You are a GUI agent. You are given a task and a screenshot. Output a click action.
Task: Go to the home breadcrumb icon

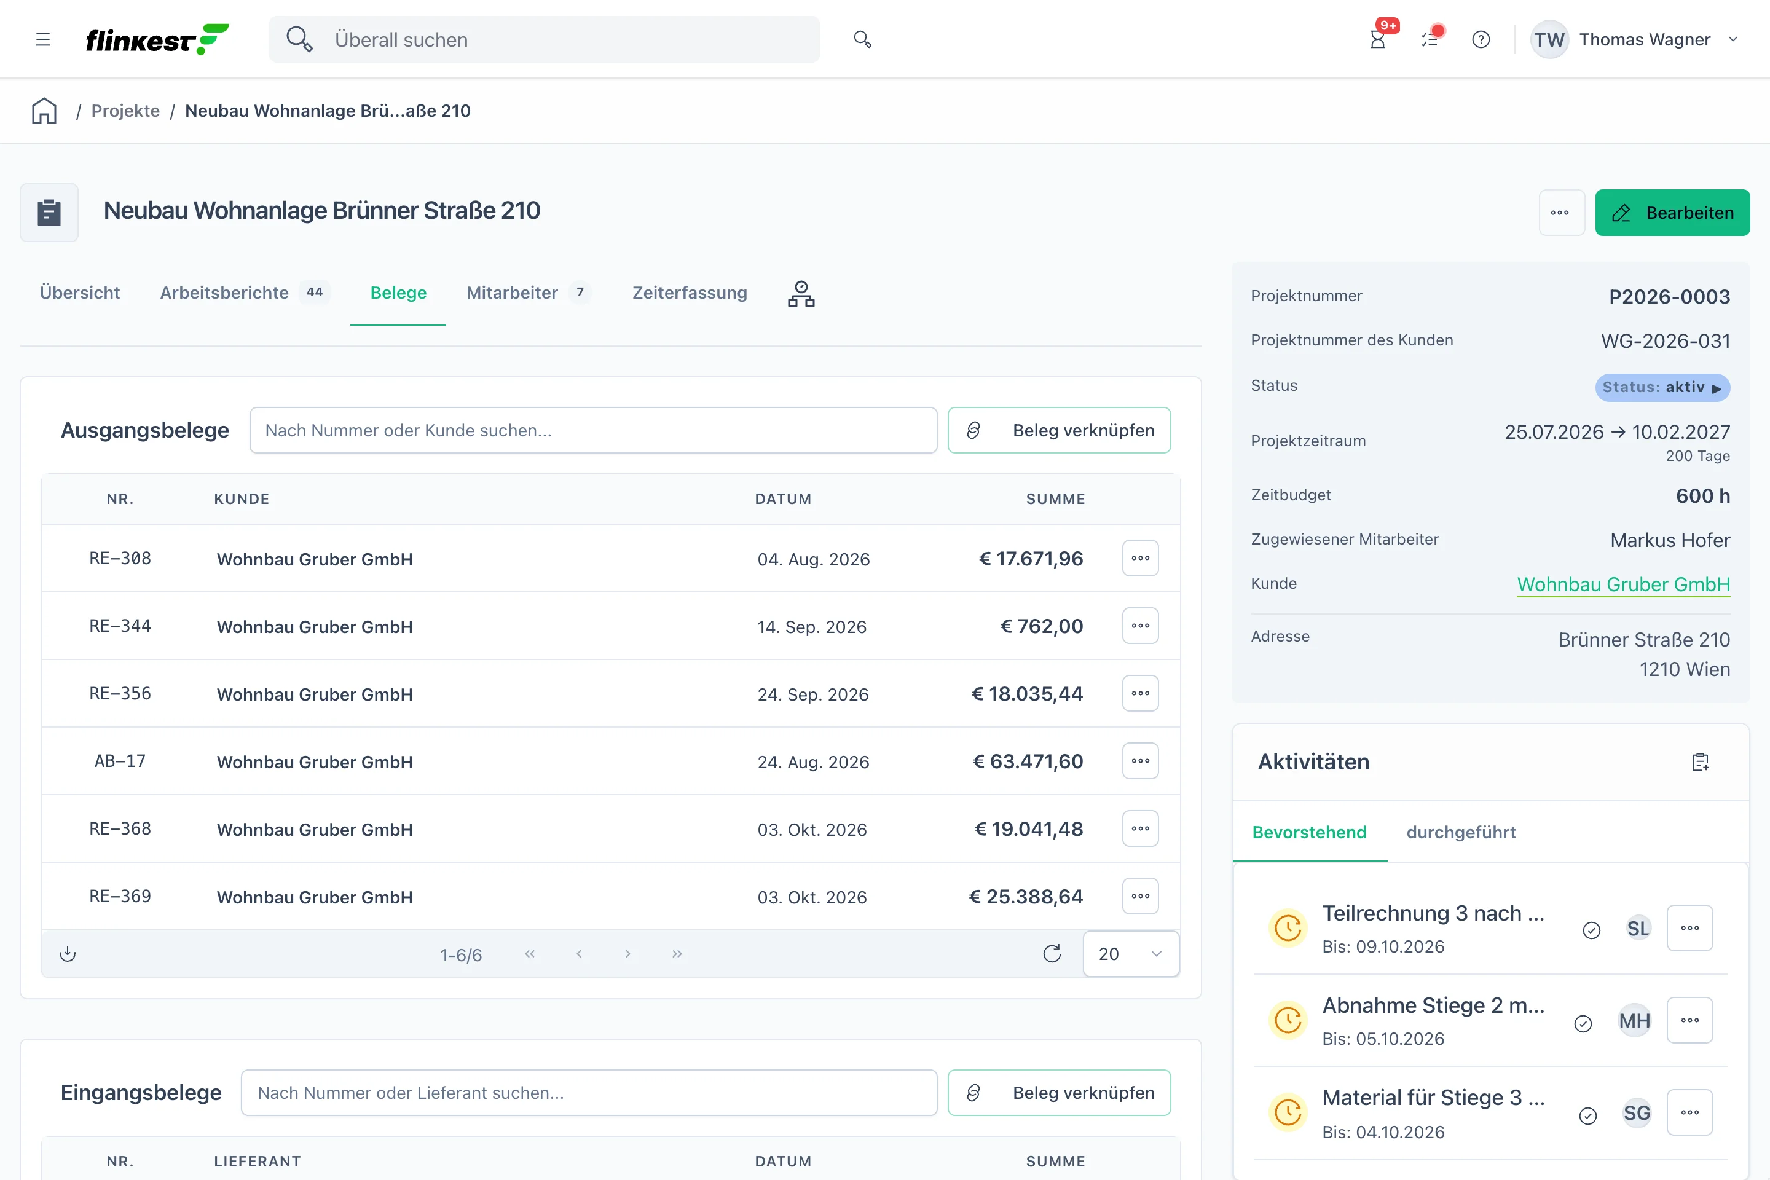(44, 111)
